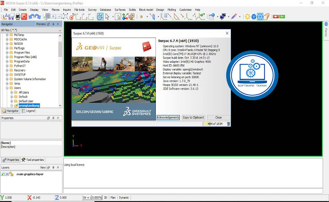The image size is (329, 202).
Task: Open the All Files filter dropdown
Action: tap(60, 30)
